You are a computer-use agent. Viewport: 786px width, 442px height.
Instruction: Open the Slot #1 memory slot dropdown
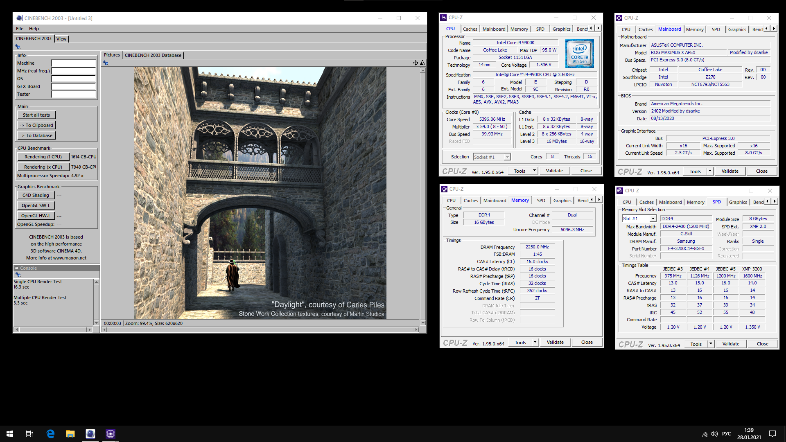tap(653, 219)
